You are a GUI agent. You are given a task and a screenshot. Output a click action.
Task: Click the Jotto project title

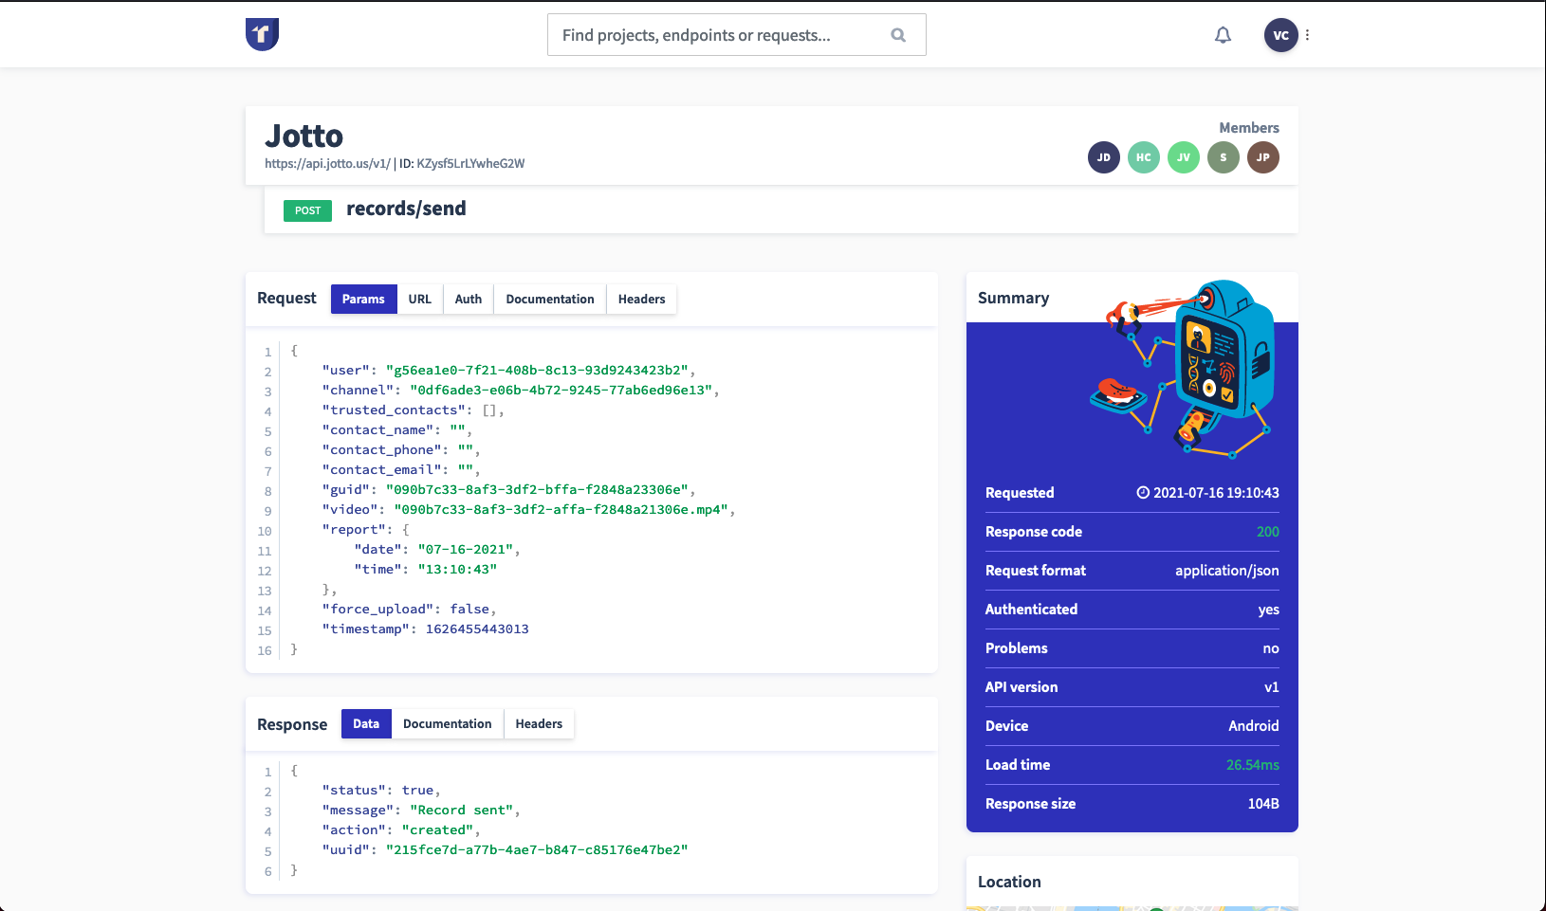[304, 136]
